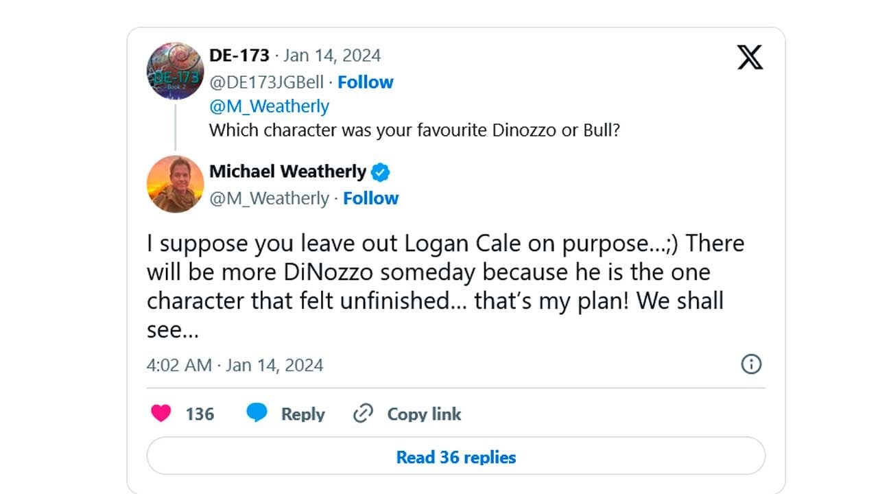Follow Michael Weatherly's account
The height and width of the screenshot is (494, 878).
coord(370,198)
